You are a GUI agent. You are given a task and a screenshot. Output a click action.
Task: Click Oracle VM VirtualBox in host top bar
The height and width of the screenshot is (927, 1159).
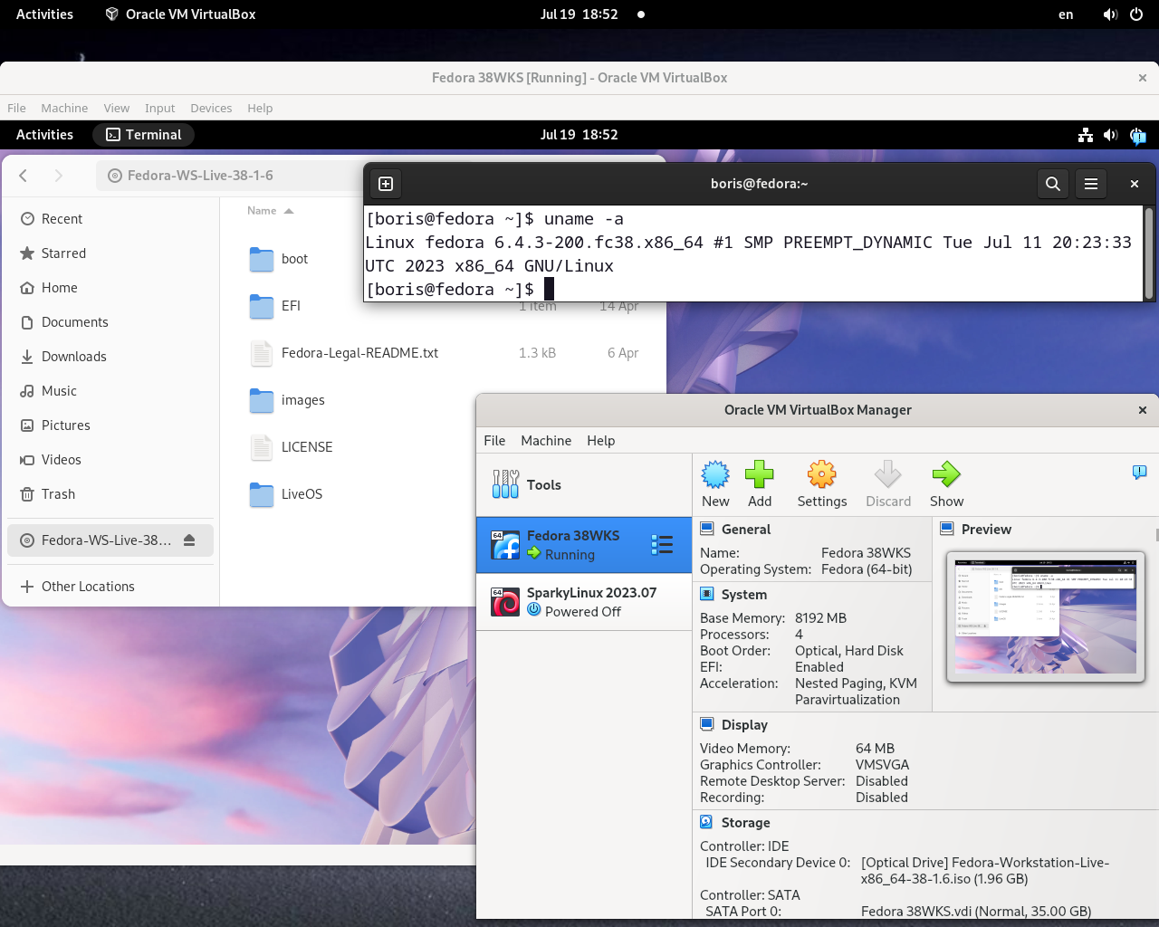click(x=180, y=14)
